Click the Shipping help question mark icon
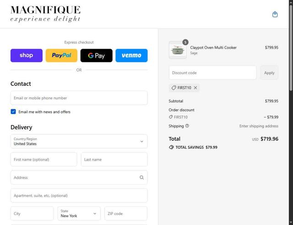The image size is (293, 225). click(187, 126)
